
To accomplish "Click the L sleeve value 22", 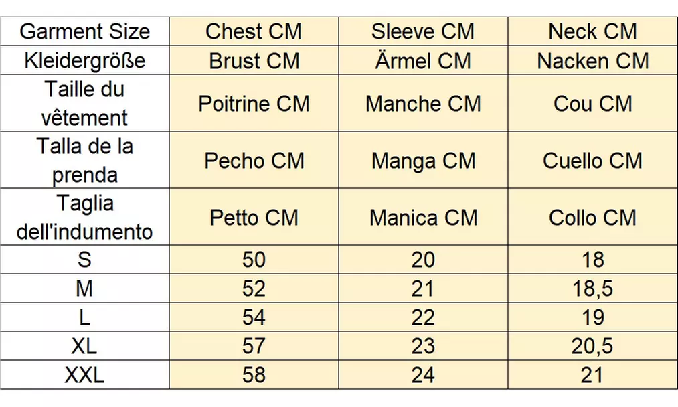I will point(423,317).
